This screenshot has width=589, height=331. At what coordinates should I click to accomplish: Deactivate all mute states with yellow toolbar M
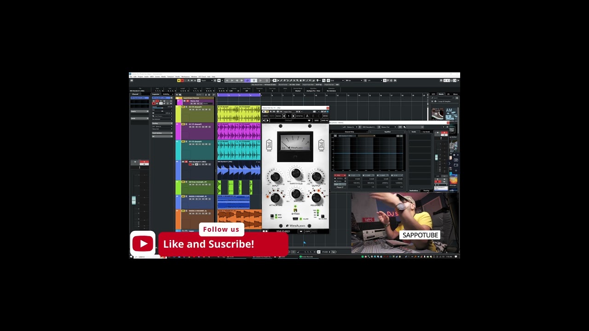pos(179,80)
